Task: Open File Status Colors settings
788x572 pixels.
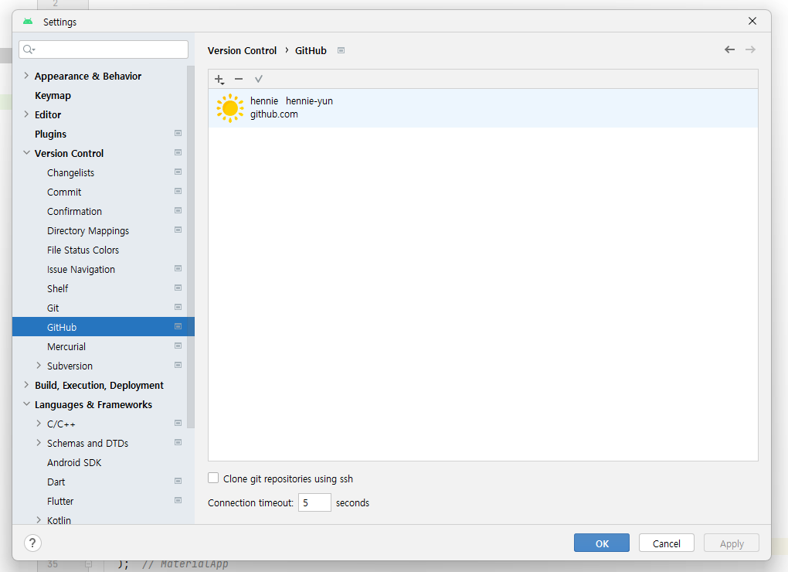Action: click(x=83, y=250)
